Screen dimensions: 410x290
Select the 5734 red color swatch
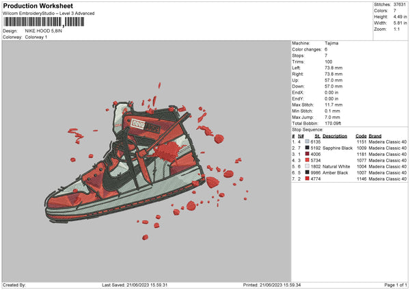(x=307, y=160)
